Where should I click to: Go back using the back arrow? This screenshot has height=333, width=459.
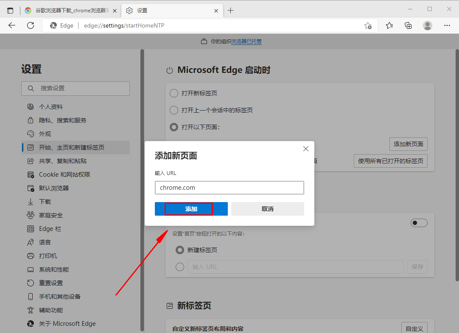(12, 25)
